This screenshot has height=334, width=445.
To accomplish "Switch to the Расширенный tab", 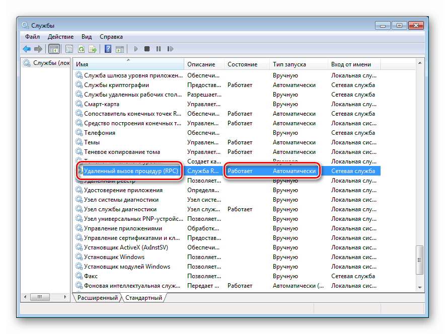I will [97, 298].
